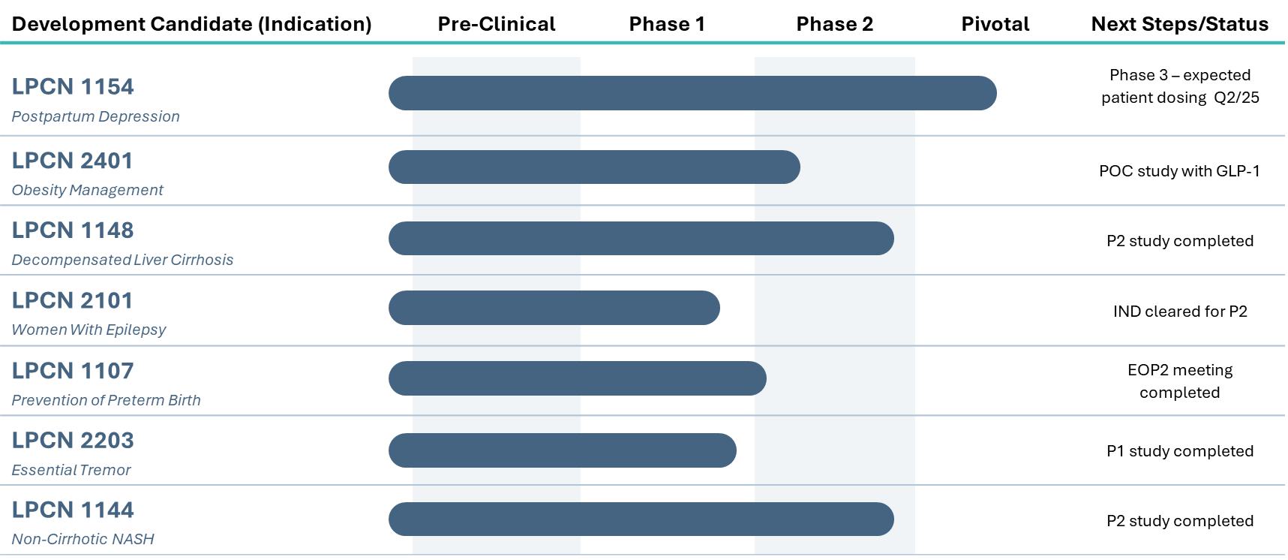Click the Pre-Clinical column header
This screenshot has width=1288, height=560.
pos(497,24)
